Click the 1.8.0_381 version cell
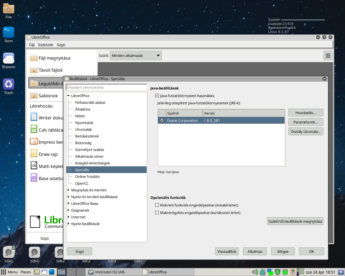Screen dimensions: 345x276 [x=212, y=120]
